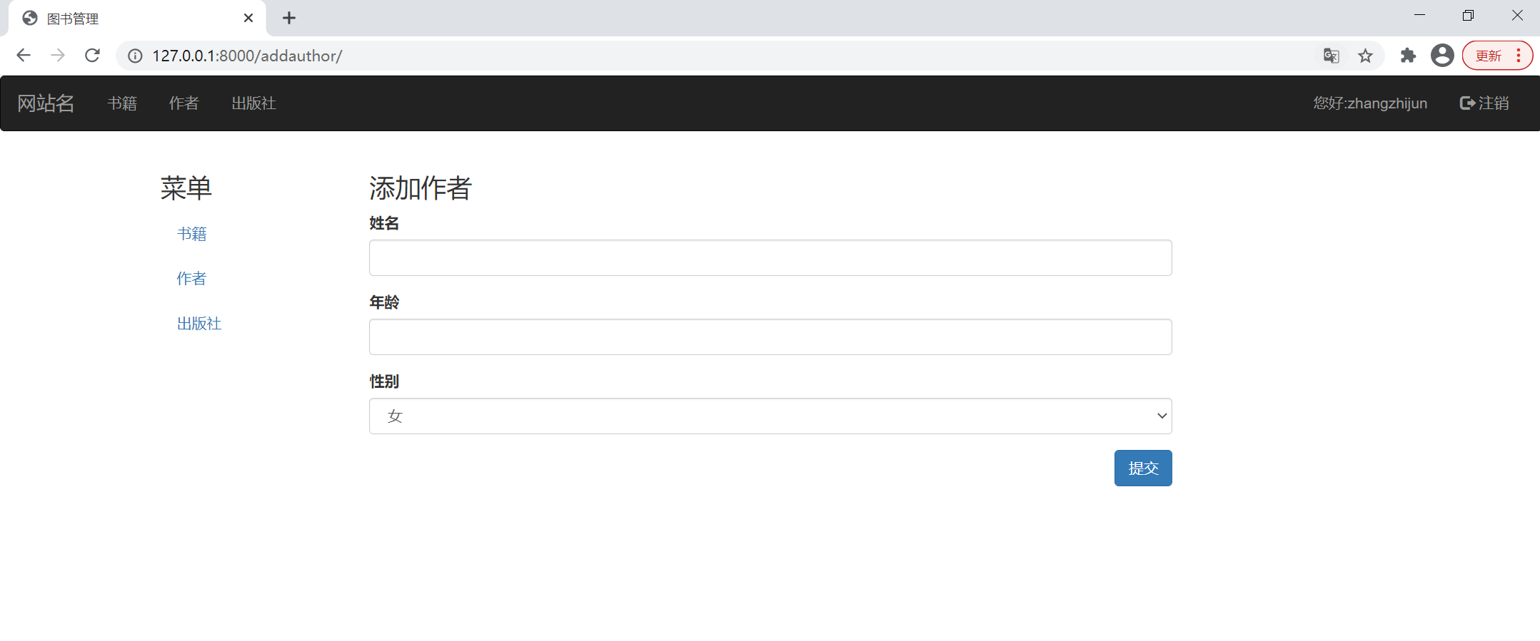Open the browser extensions puzzle icon

(1408, 56)
